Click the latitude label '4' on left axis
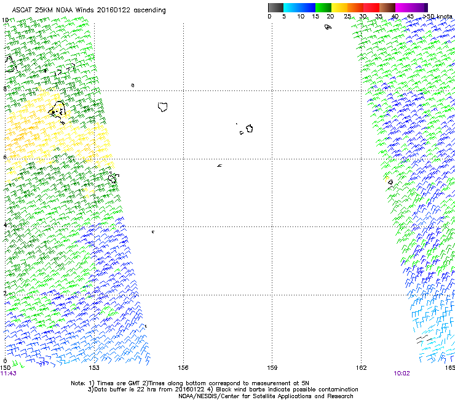 click(5, 225)
